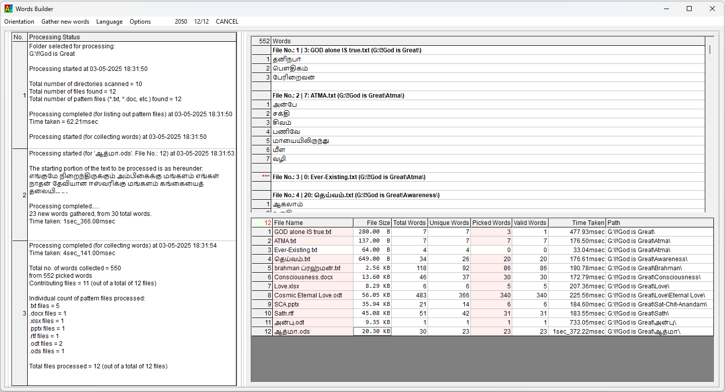
Task: Click the .odt files = 2 status line
Action: (x=46, y=344)
